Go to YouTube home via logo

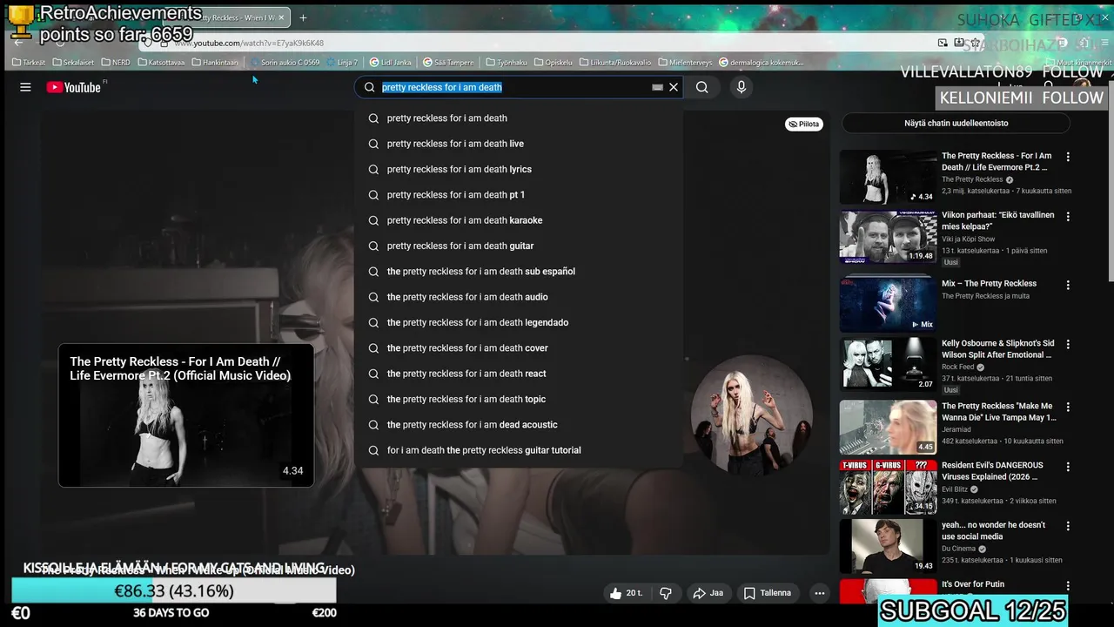74,87
